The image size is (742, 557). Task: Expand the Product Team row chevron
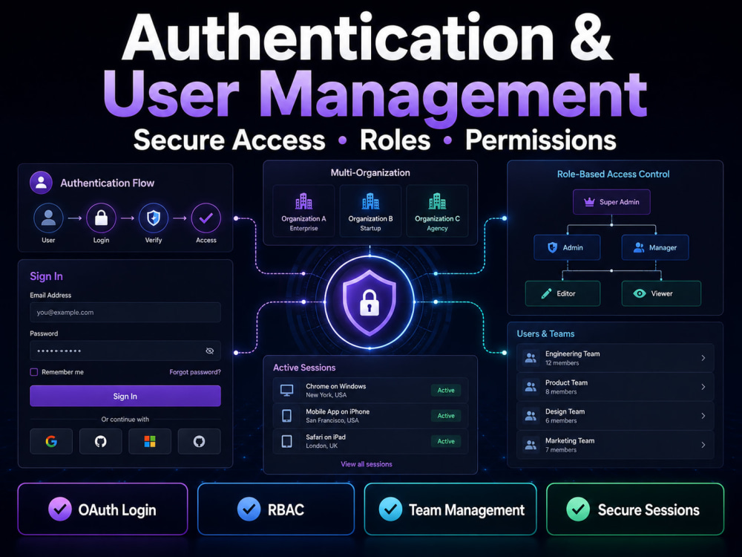coord(703,387)
